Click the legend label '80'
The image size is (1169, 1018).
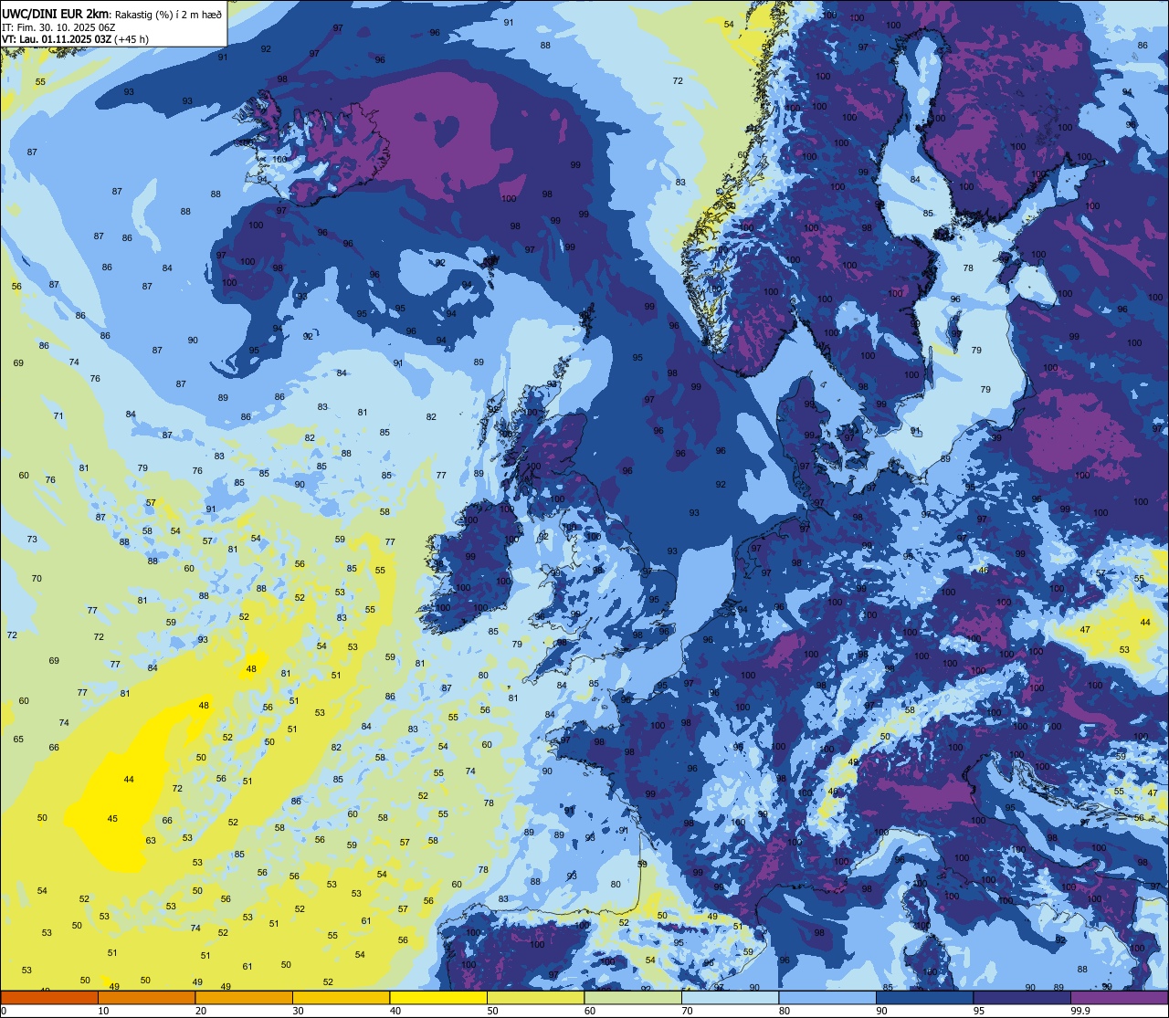pos(785,1011)
